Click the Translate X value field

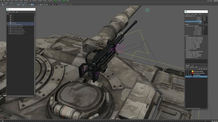coord(205,17)
